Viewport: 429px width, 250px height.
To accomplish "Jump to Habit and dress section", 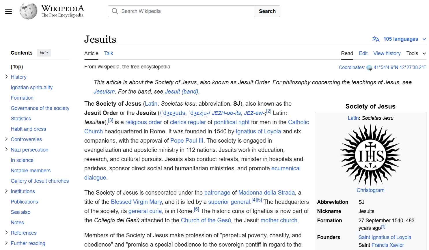I will 28,129.
